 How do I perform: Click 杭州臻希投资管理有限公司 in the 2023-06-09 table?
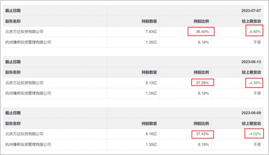point(28,144)
